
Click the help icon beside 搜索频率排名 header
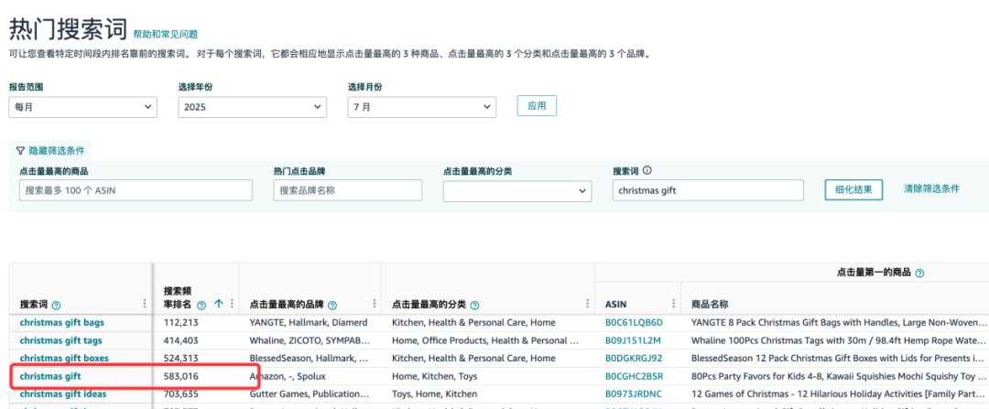[x=201, y=305]
